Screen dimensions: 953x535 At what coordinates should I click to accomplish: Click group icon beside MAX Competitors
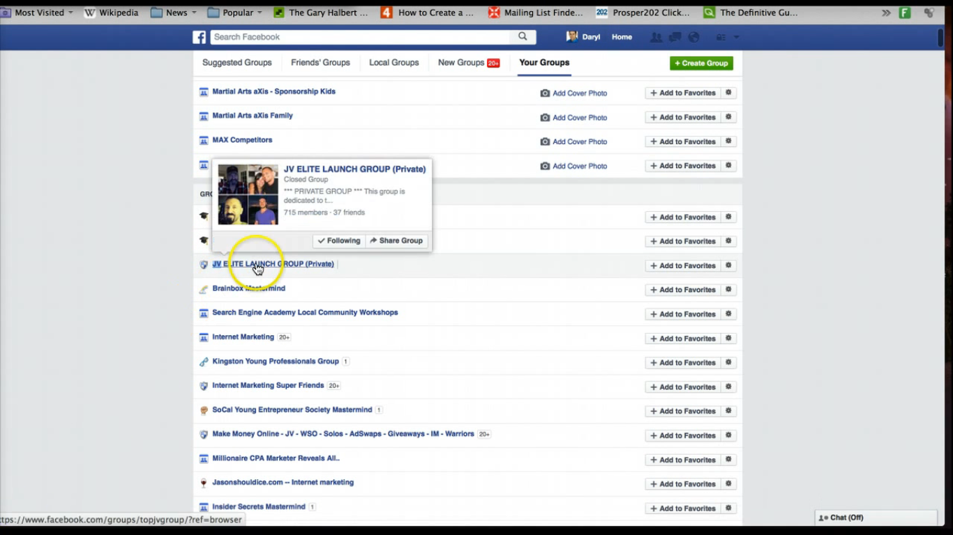(x=204, y=141)
